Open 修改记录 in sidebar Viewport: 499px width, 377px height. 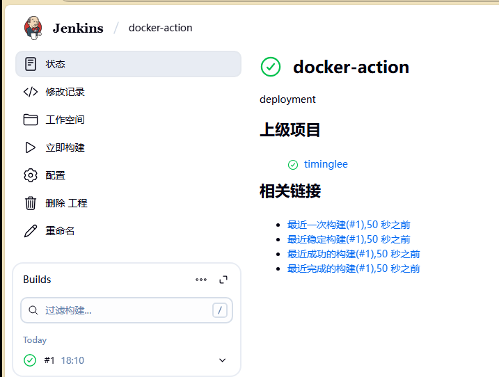(65, 92)
